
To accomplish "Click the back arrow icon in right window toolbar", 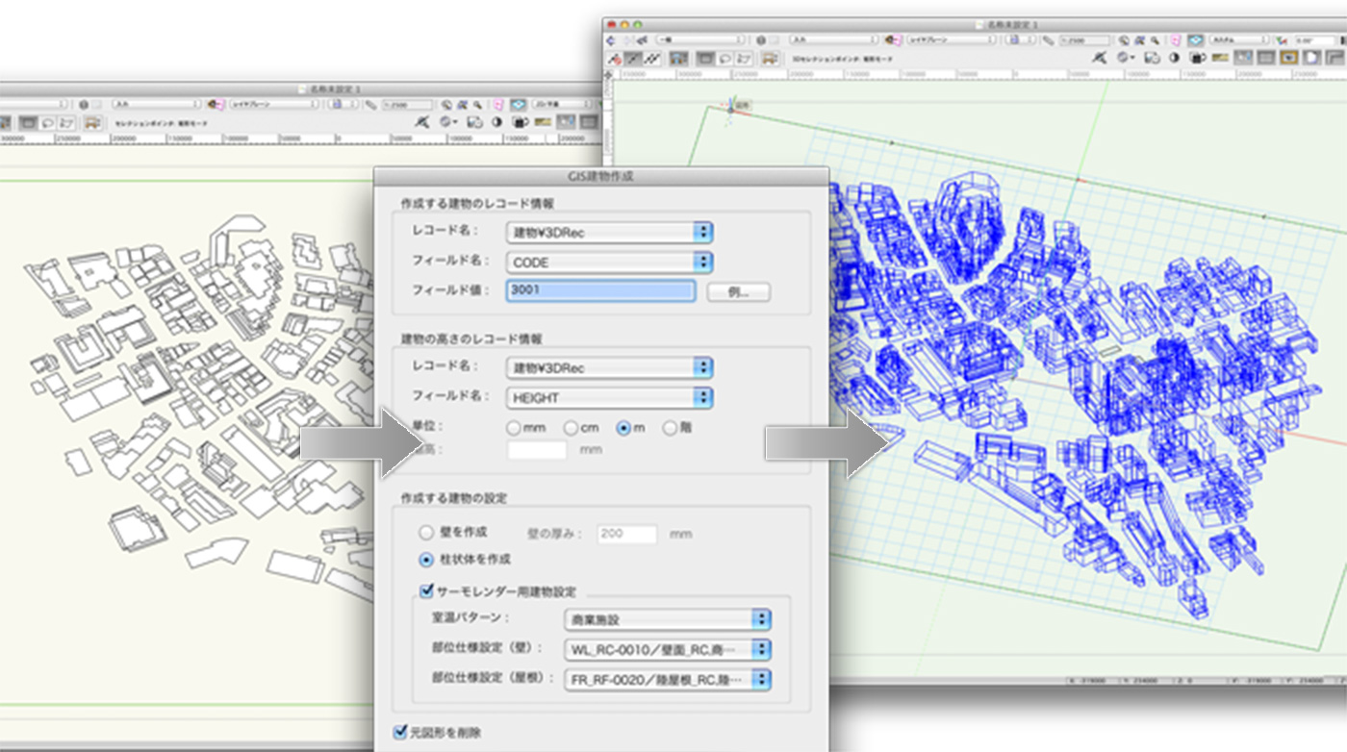I will [612, 40].
